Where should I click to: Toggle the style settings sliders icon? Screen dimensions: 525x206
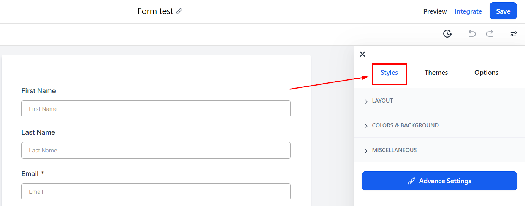514,34
